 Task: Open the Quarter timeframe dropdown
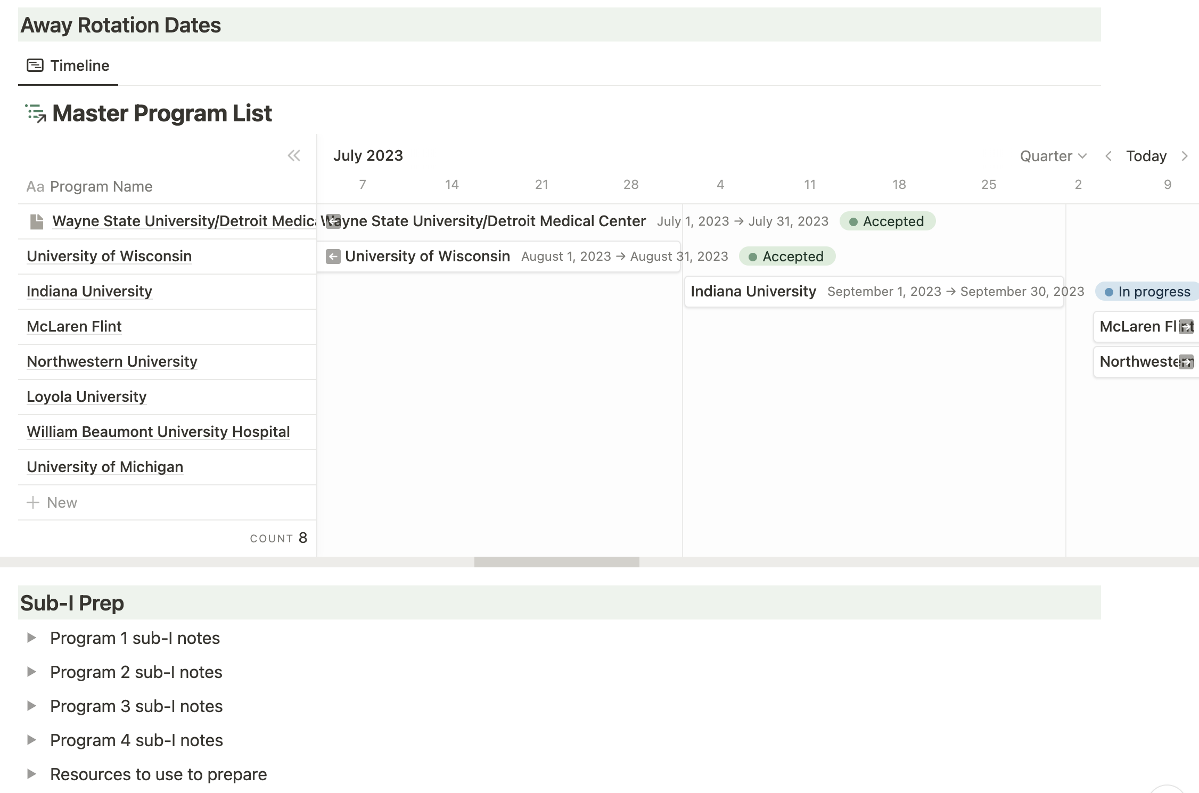1053,155
